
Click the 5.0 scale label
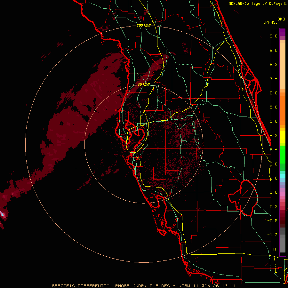pos(274,121)
